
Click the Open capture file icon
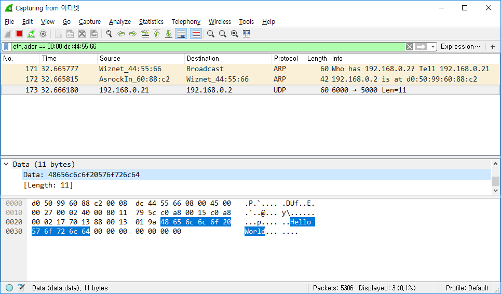click(58, 34)
